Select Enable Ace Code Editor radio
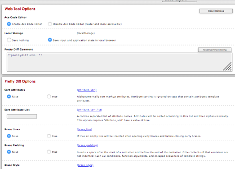235x169 pixels. coord(9,24)
